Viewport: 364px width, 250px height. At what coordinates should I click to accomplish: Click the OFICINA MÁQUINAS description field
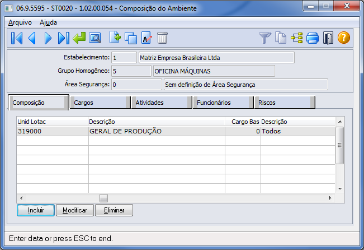(x=214, y=71)
